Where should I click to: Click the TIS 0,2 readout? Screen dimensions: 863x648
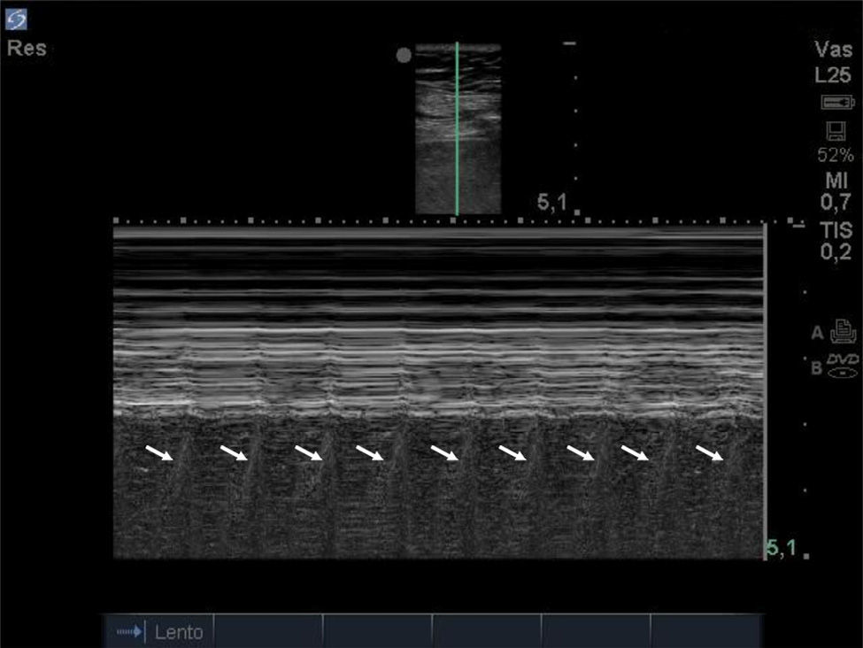click(x=836, y=241)
